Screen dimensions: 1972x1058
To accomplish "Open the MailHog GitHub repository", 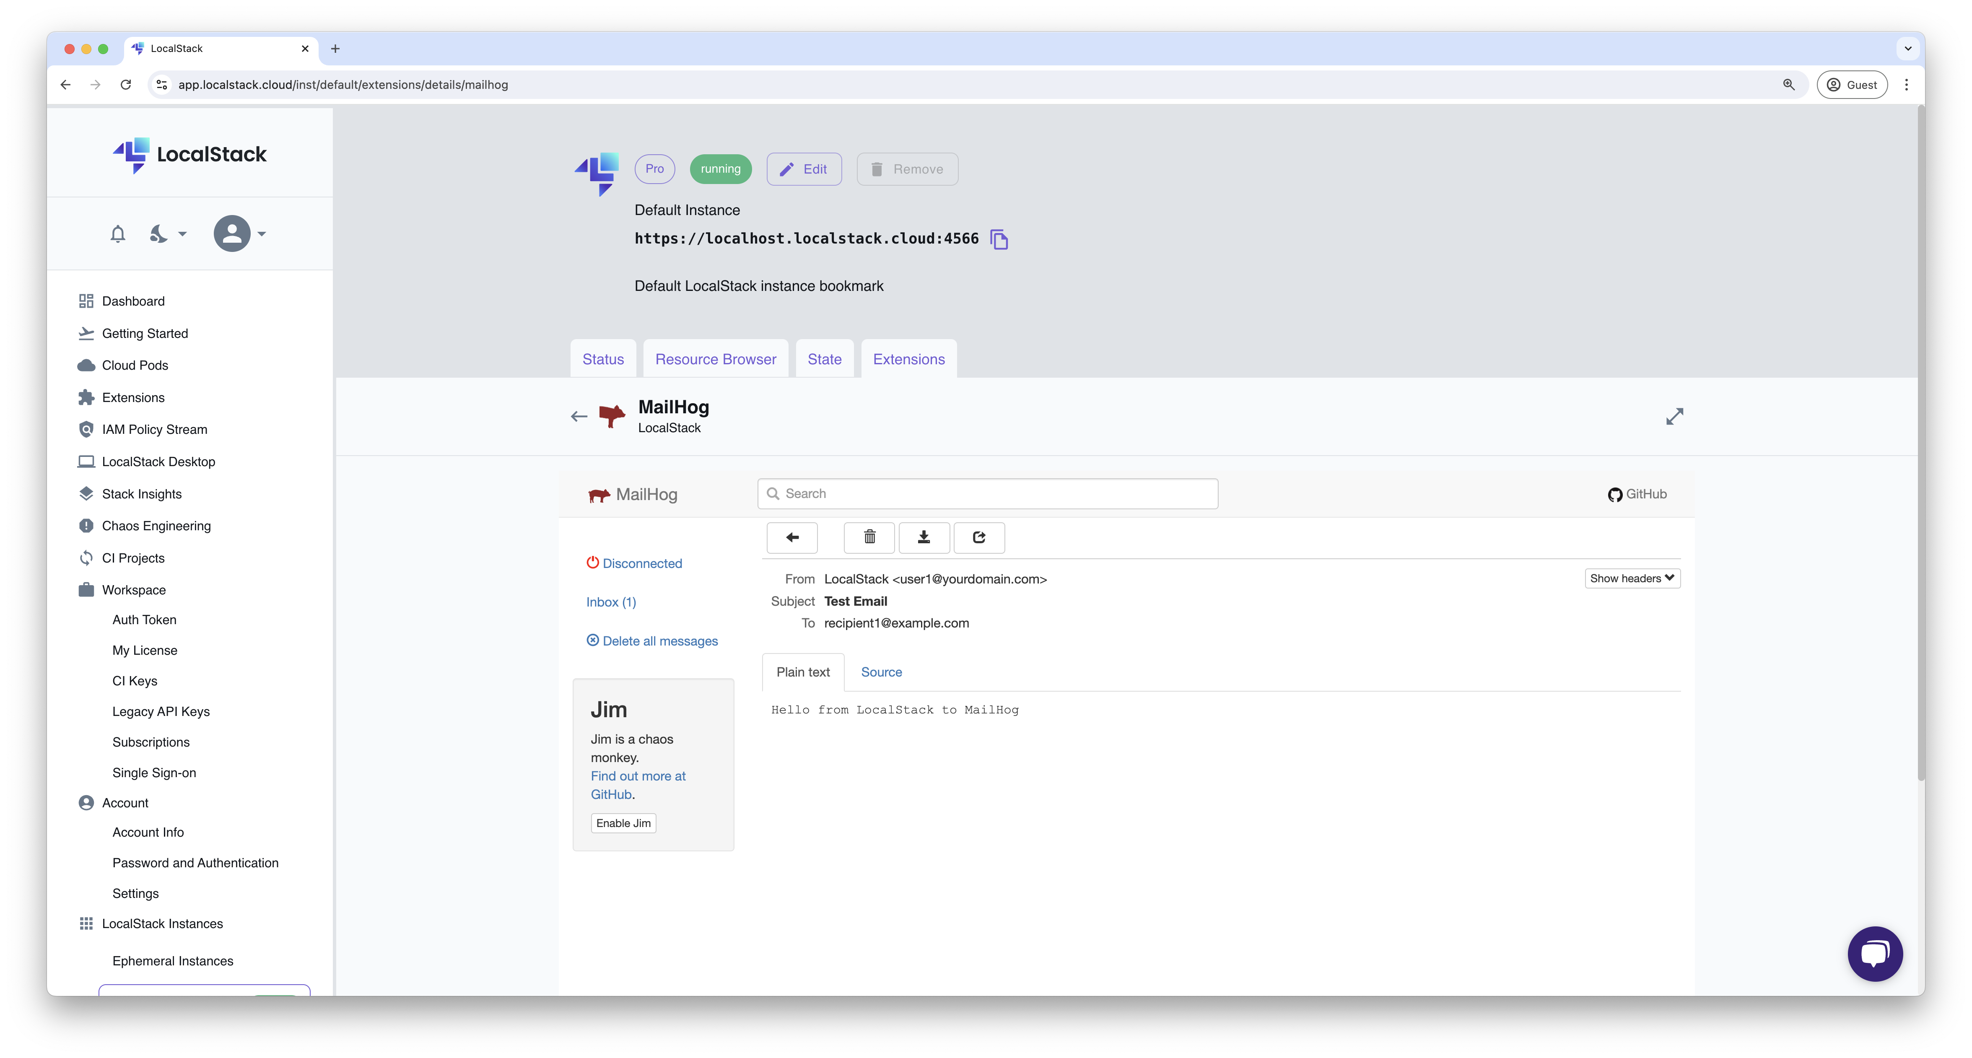I will (x=1637, y=494).
